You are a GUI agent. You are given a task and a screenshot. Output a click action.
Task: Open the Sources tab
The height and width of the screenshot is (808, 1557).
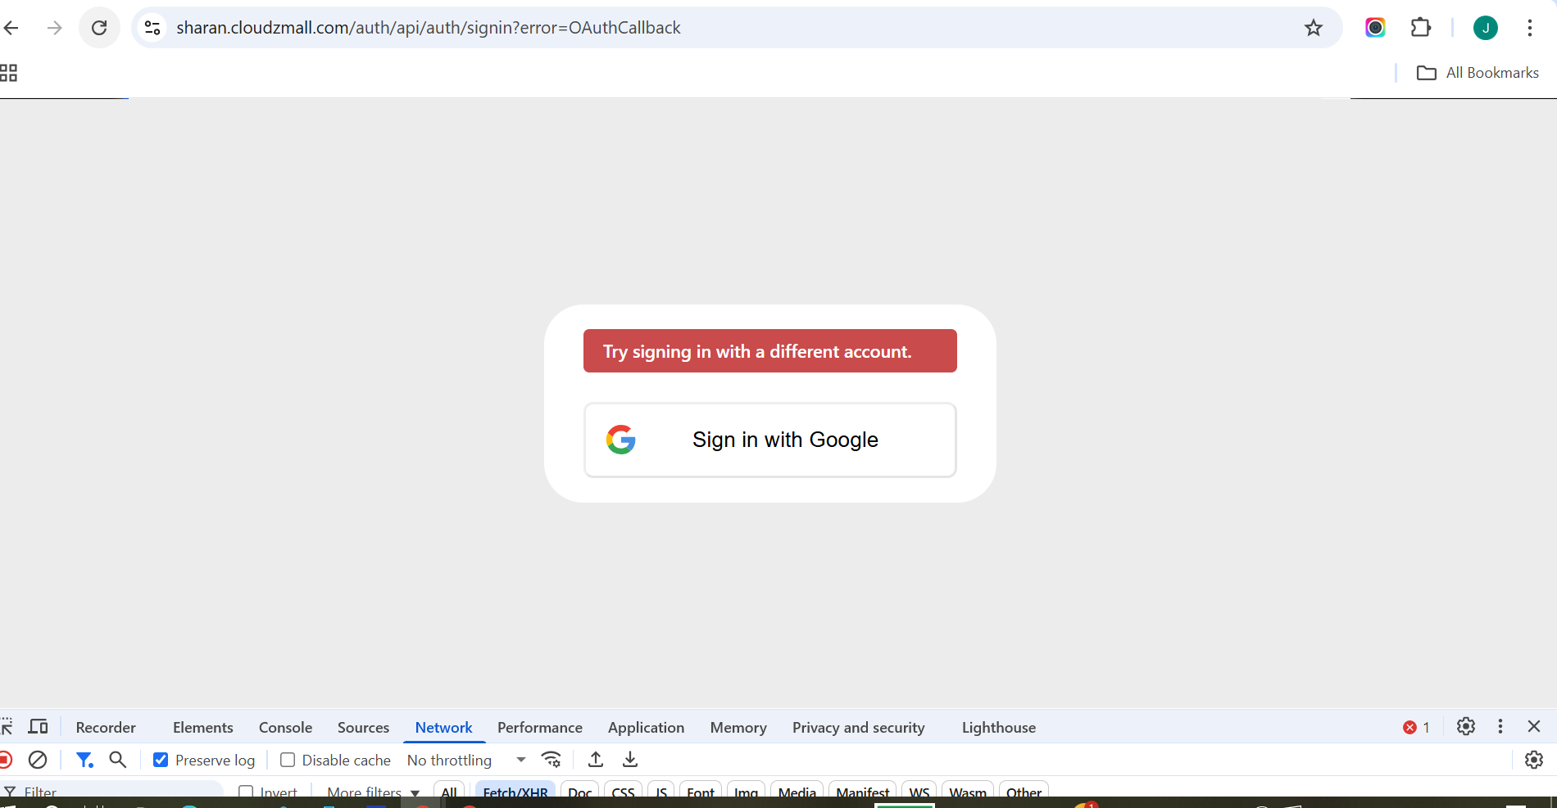(x=363, y=728)
